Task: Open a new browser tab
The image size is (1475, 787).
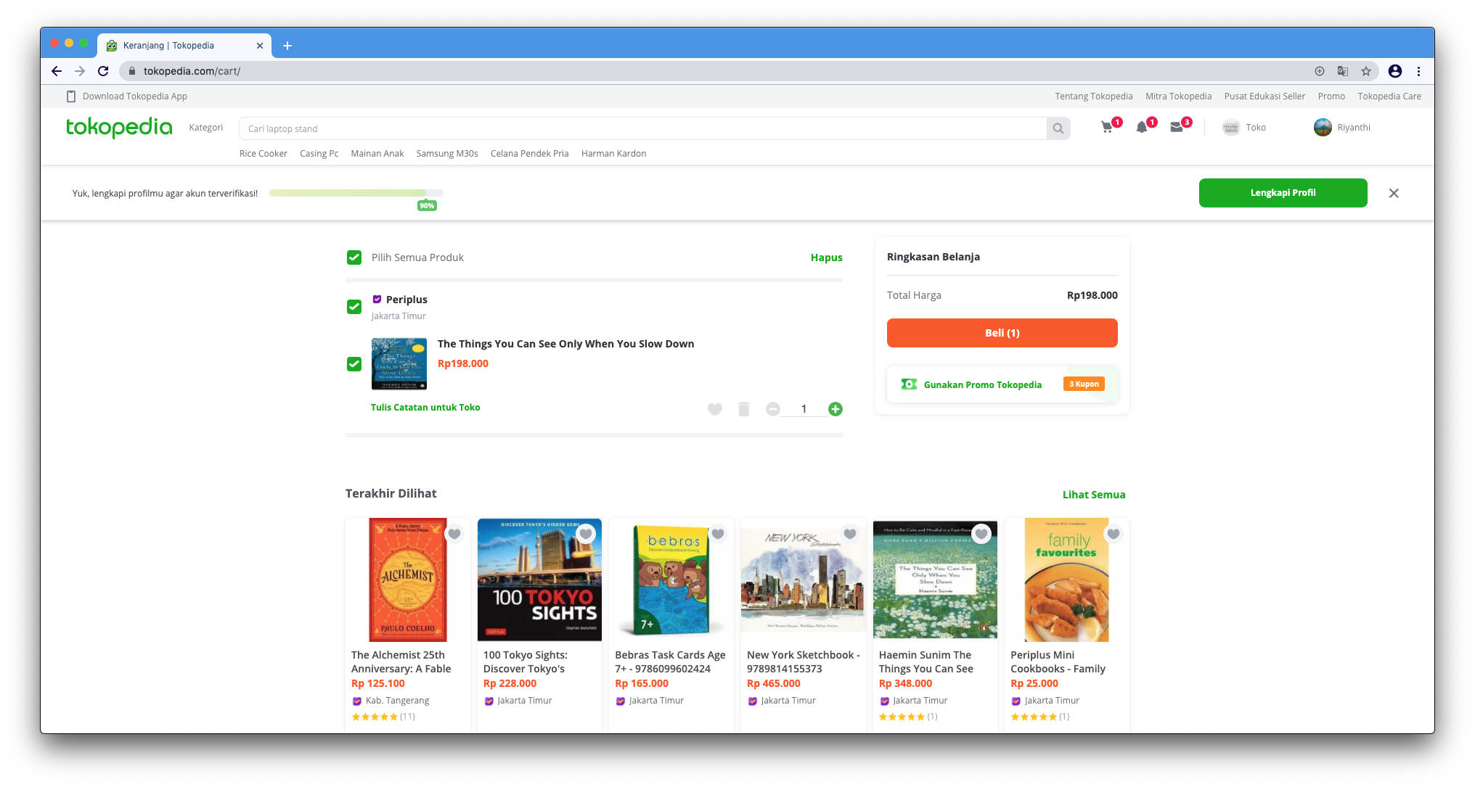Action: pyautogui.click(x=287, y=46)
